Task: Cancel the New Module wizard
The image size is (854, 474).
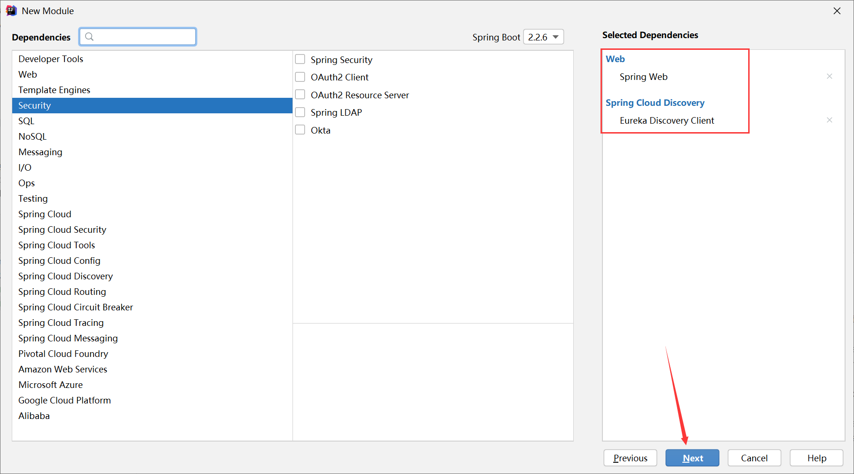Action: (754, 458)
